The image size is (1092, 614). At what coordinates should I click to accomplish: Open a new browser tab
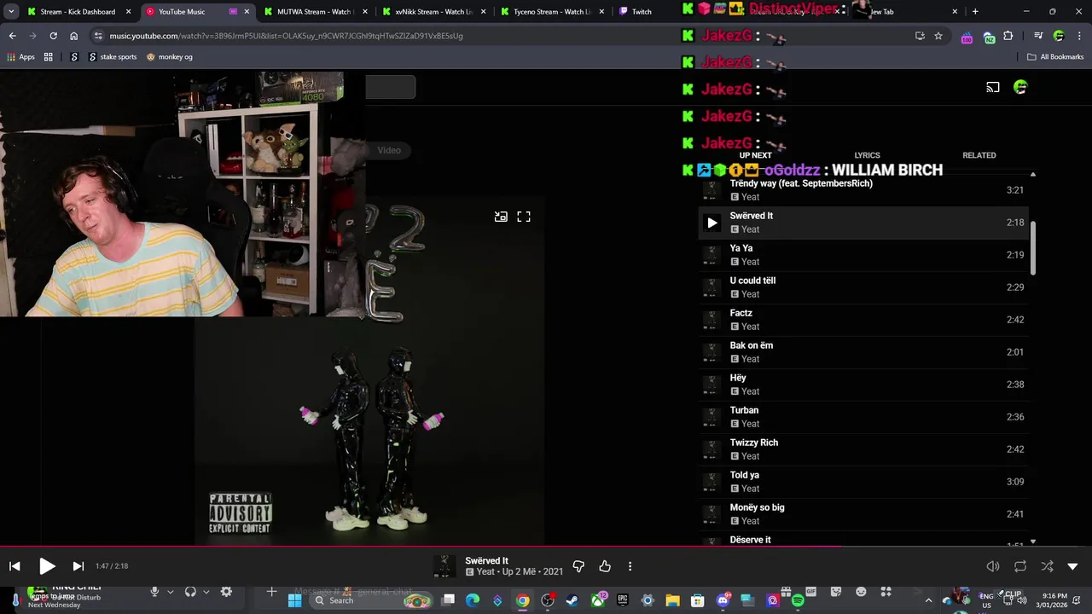click(x=975, y=12)
